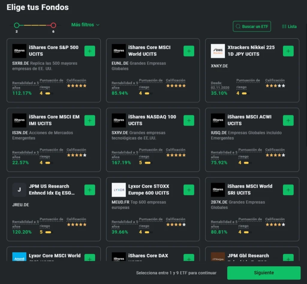Add Xtrackers Nikkei 225 fund with plus

pyautogui.click(x=288, y=51)
